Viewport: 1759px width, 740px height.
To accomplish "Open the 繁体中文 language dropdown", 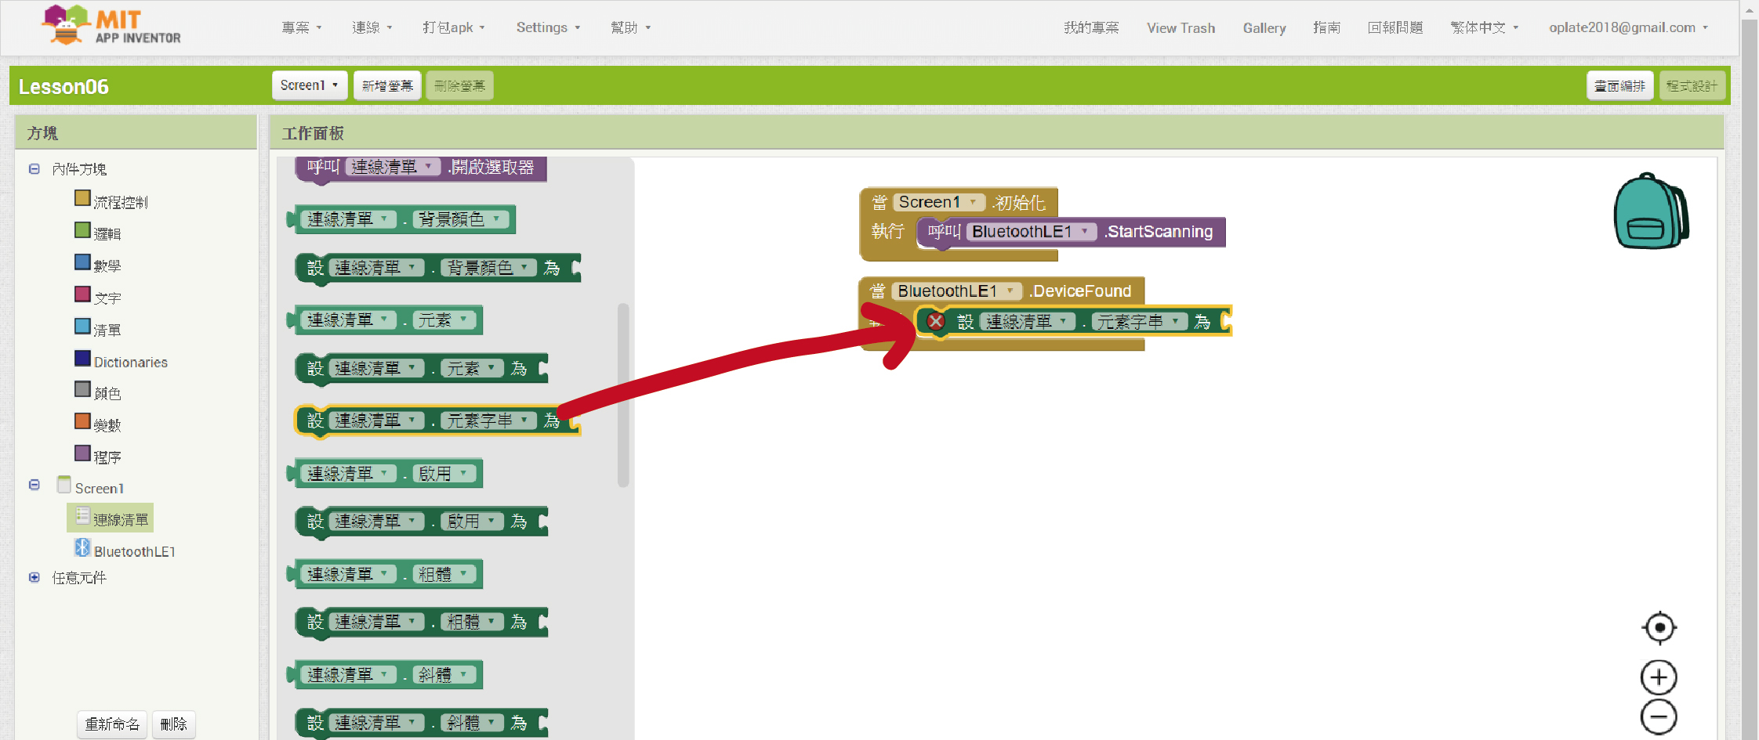I will click(1484, 27).
